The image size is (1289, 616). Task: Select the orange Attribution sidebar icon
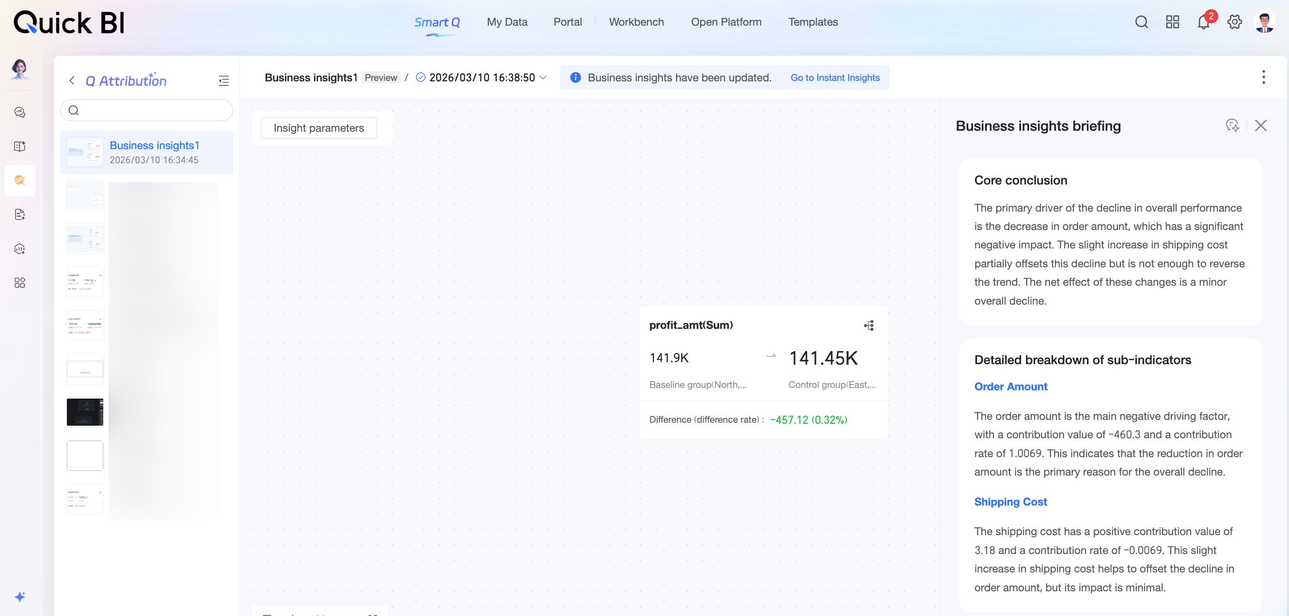(x=19, y=180)
